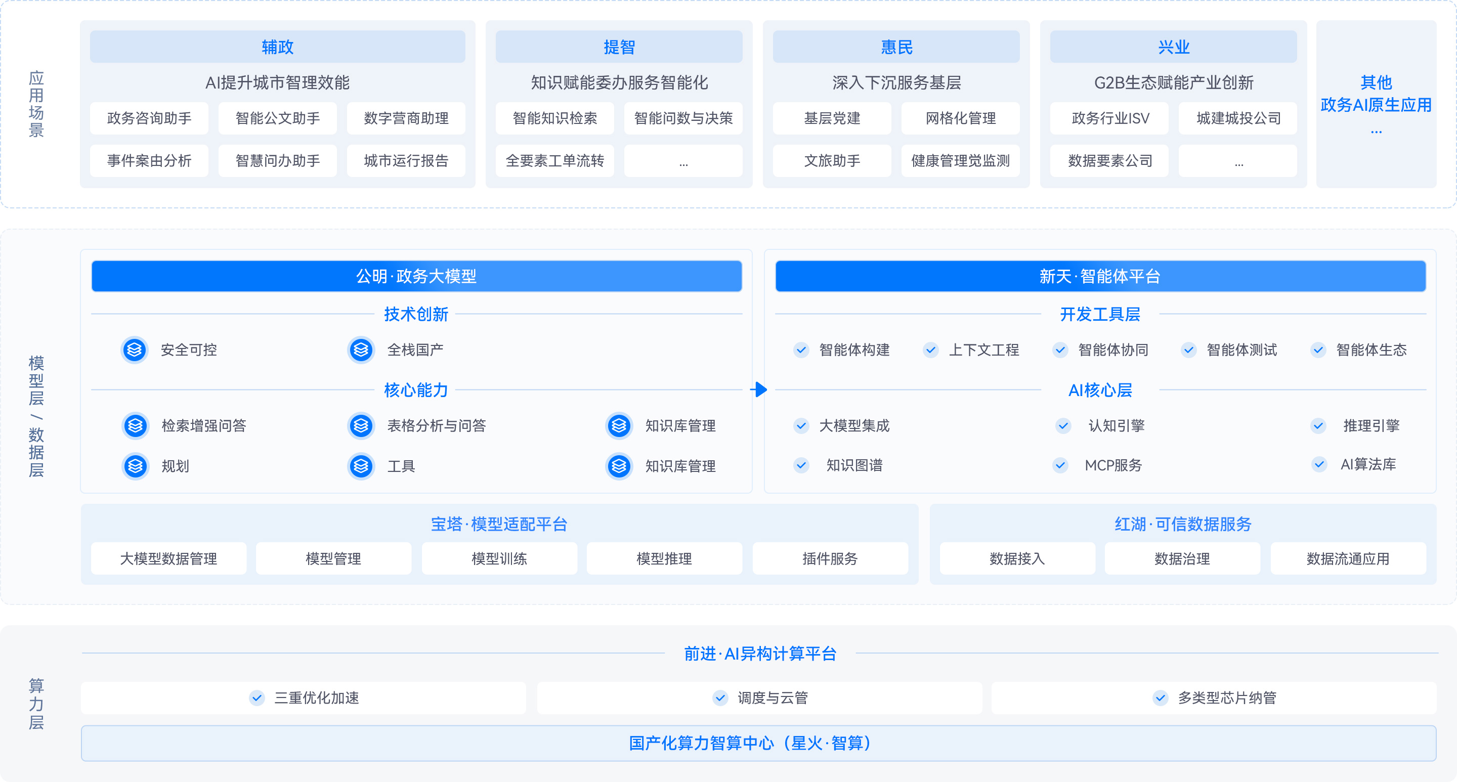The height and width of the screenshot is (782, 1457).
Task: Select the 安全可控 layer icon
Action: point(135,350)
